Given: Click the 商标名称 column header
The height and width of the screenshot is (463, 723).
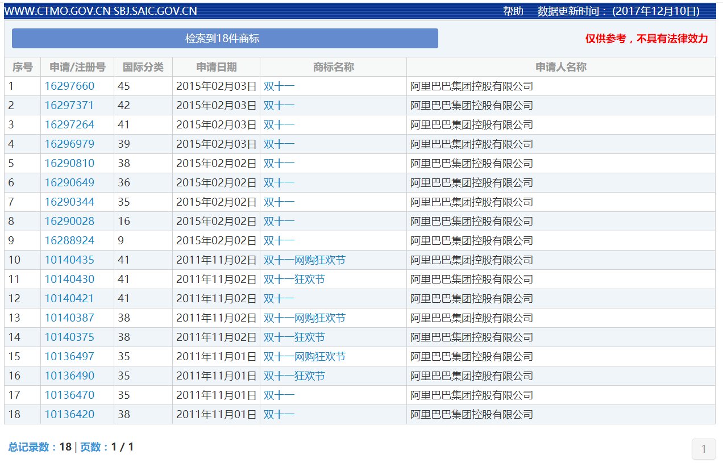Looking at the screenshot, I should [333, 67].
